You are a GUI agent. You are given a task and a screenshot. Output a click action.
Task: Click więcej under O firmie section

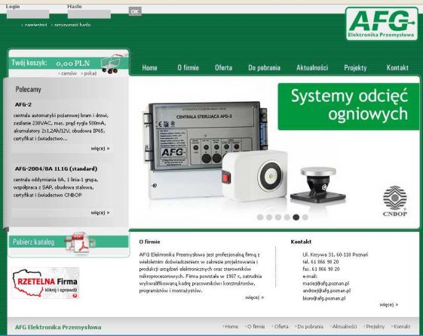click(x=254, y=297)
